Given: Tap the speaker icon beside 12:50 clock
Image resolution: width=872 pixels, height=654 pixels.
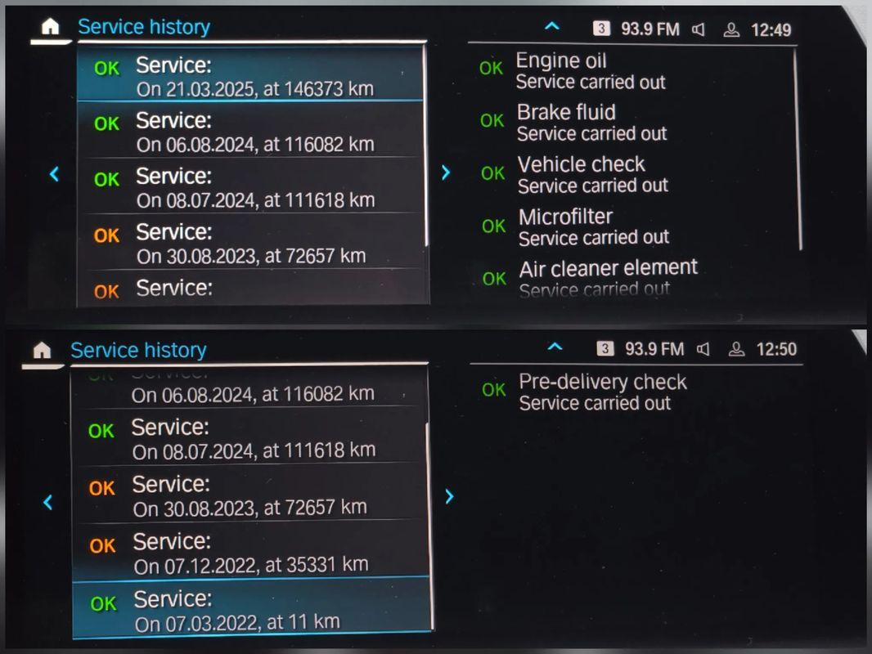Looking at the screenshot, I should pyautogui.click(x=703, y=349).
